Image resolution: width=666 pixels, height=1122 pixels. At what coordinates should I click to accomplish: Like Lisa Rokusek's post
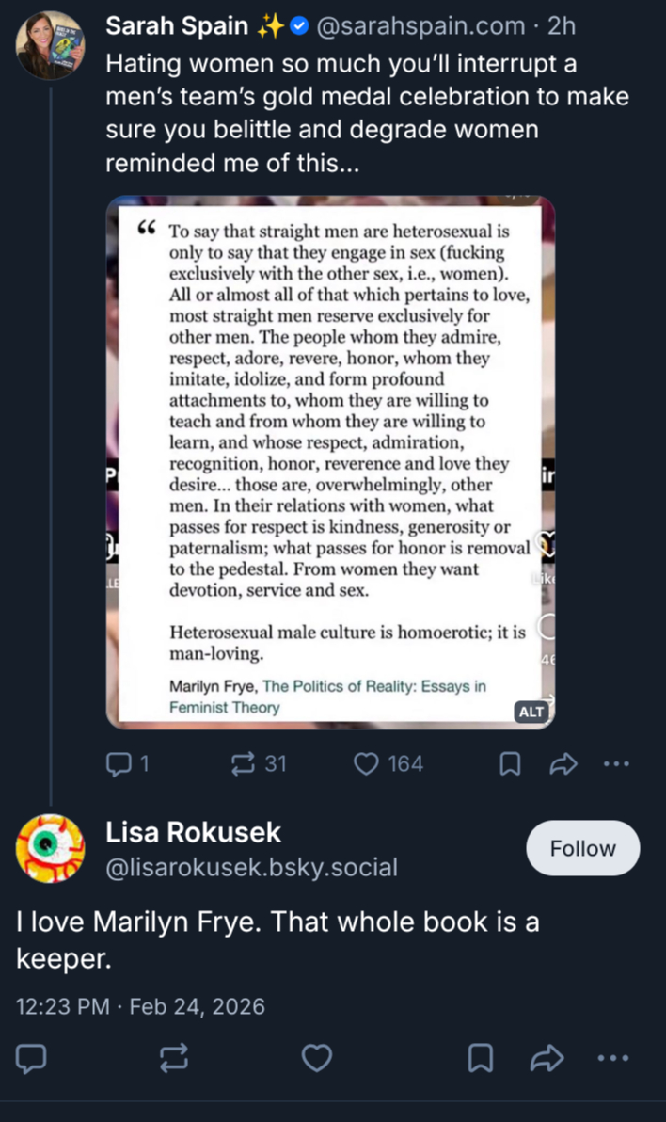tap(316, 1059)
